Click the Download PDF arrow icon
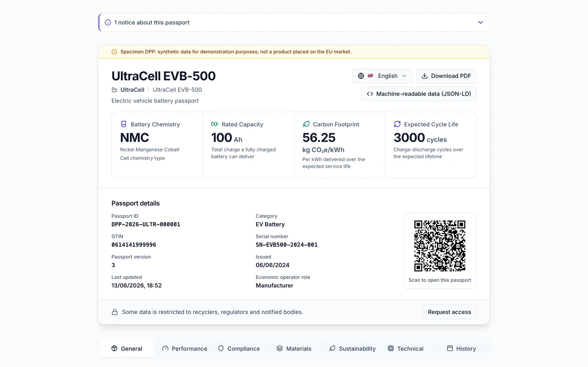588x367 pixels. click(x=425, y=76)
